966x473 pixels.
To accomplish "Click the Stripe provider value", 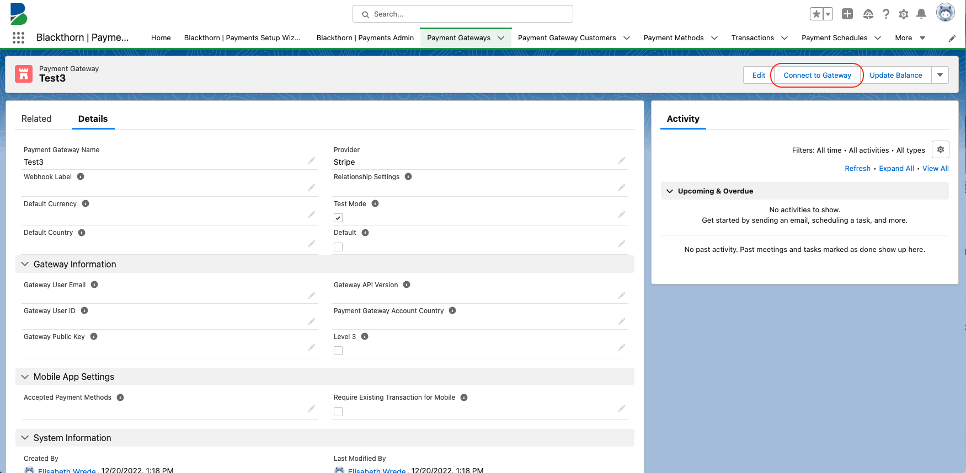I will (x=344, y=162).
